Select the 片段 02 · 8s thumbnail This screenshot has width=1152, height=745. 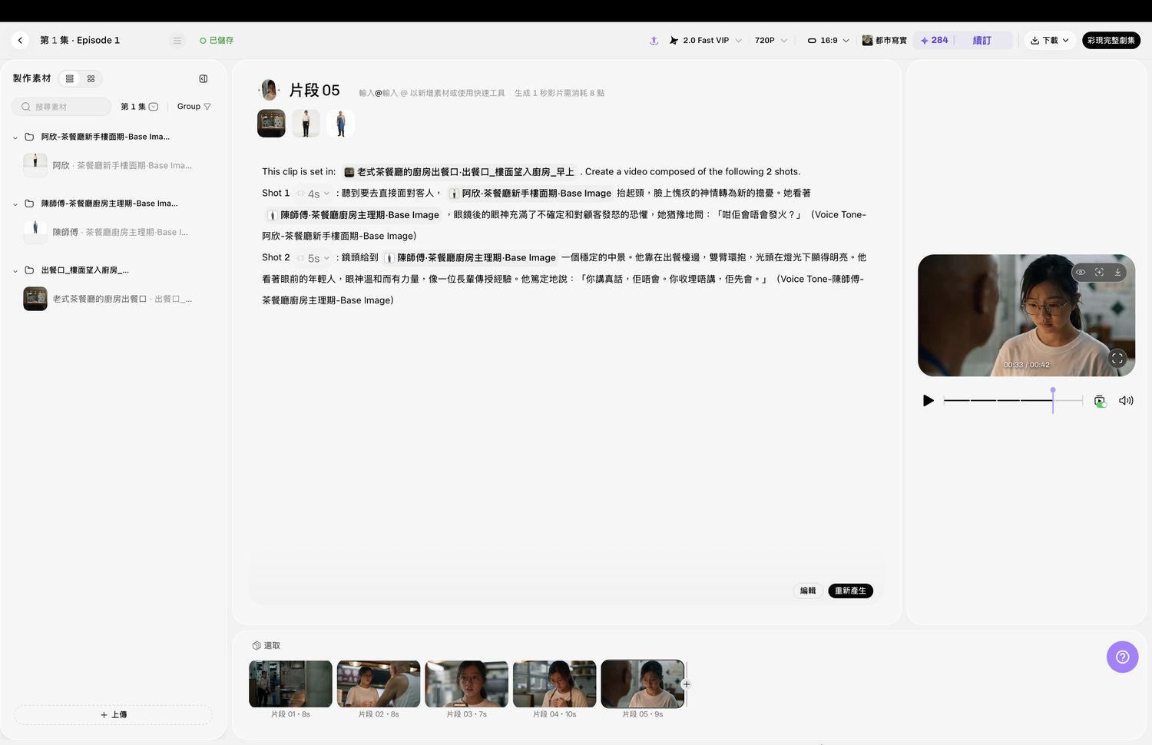[x=379, y=684]
